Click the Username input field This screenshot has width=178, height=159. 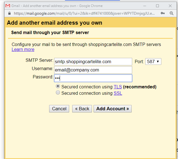(93, 70)
